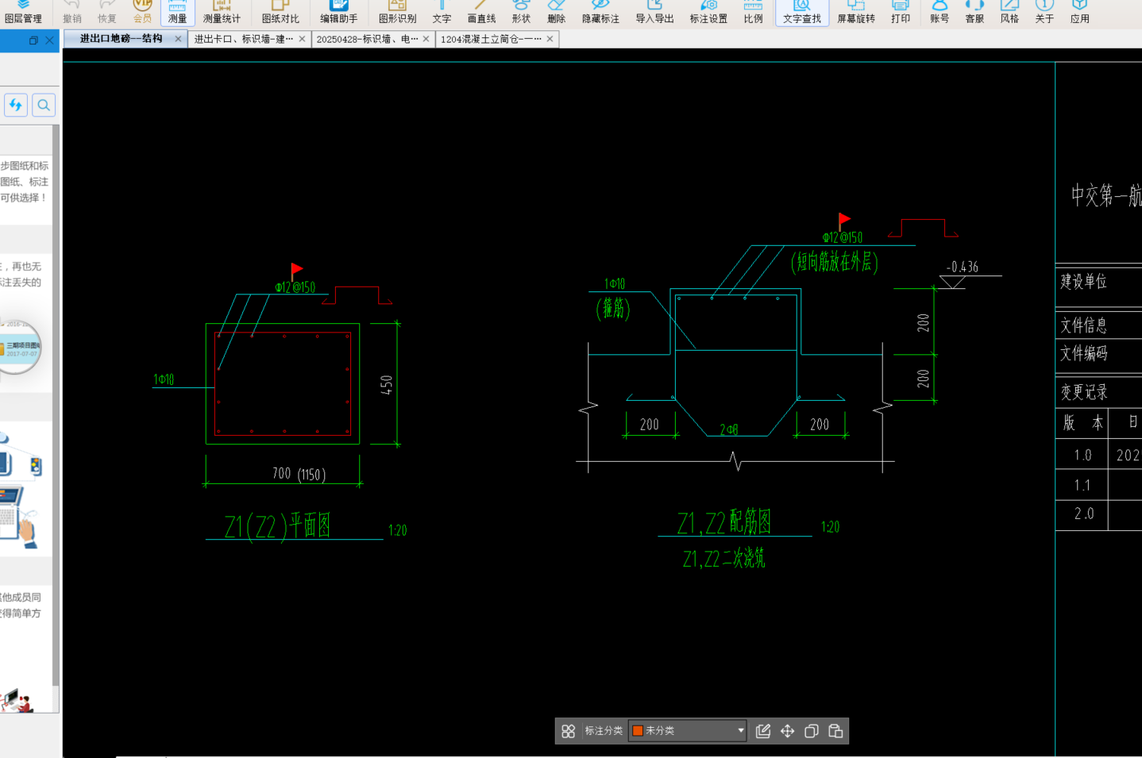Click the sync/refresh icon in left panel

[x=16, y=105]
